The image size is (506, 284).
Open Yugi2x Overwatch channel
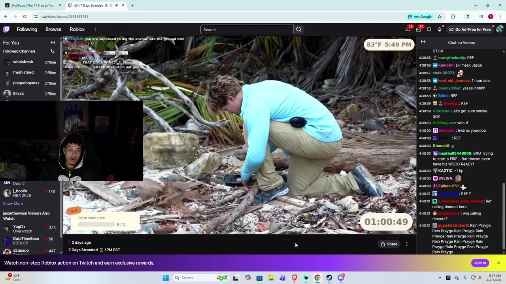coord(30,229)
